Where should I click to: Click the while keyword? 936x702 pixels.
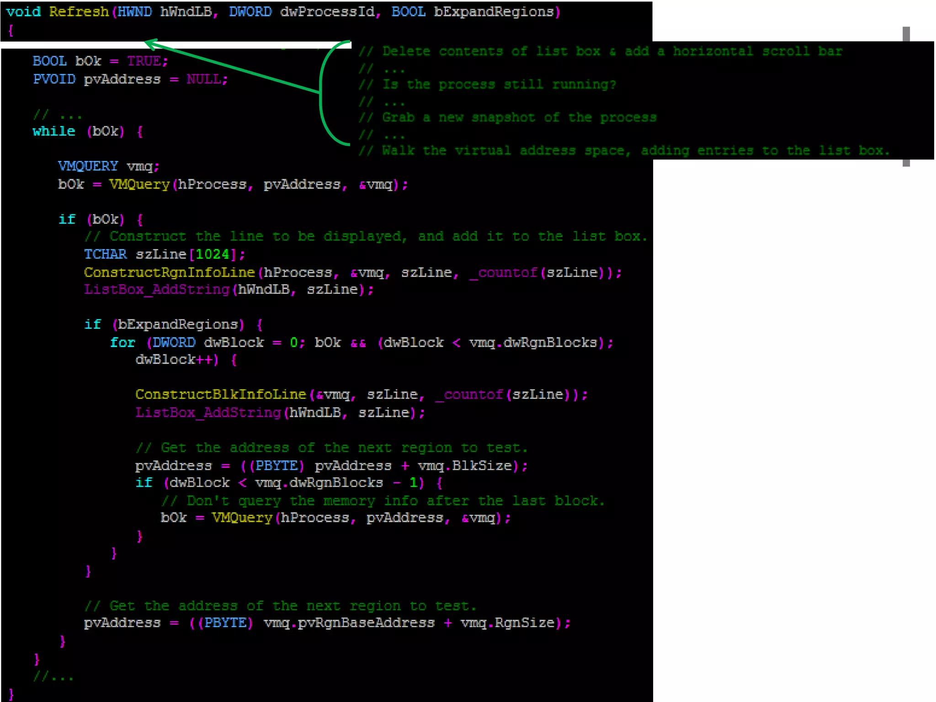click(x=54, y=132)
